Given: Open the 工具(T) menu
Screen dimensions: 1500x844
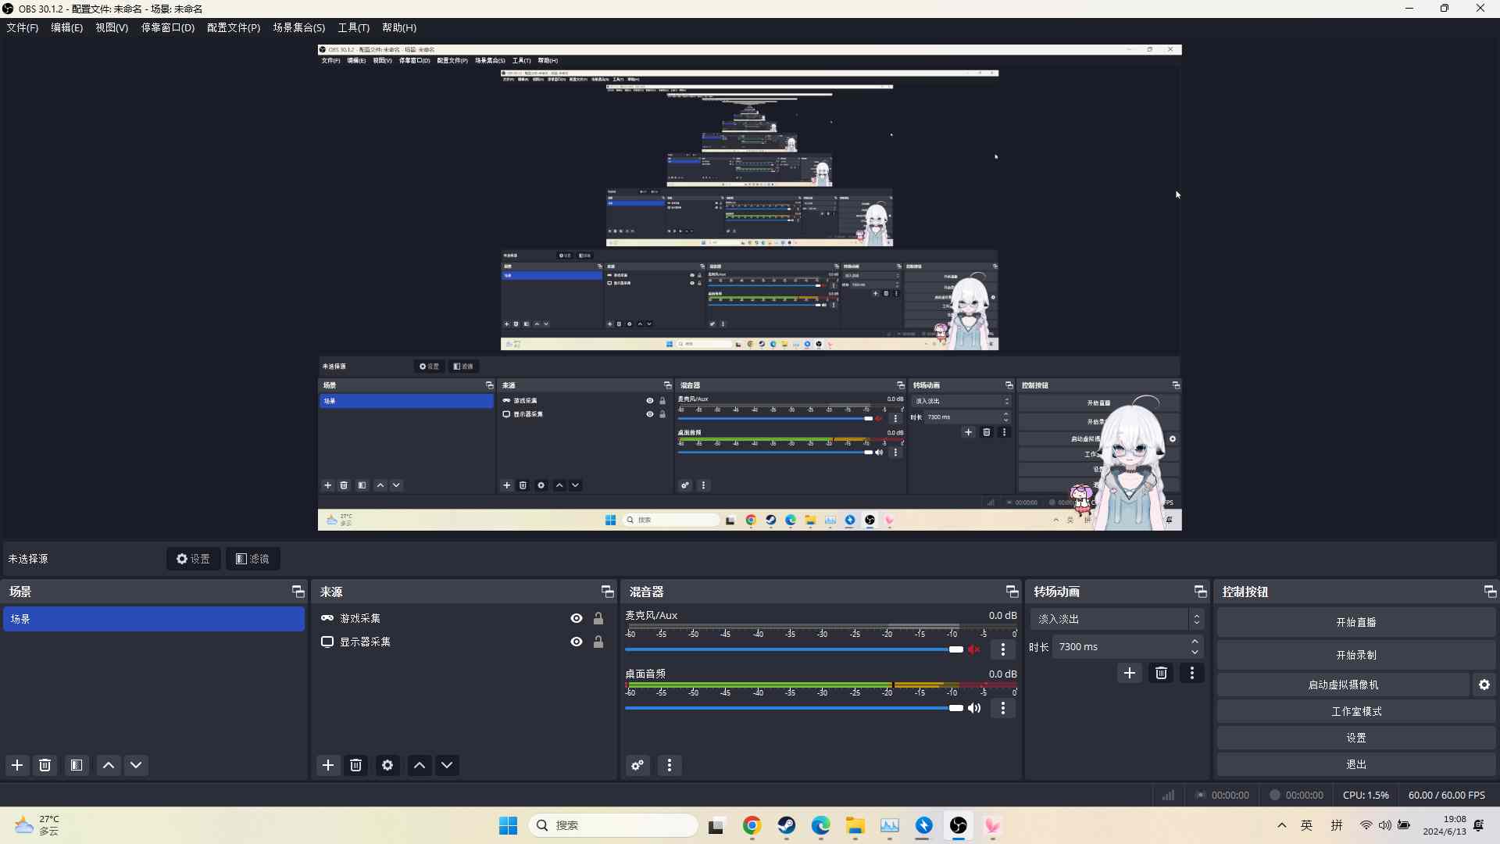Looking at the screenshot, I should coord(353,27).
